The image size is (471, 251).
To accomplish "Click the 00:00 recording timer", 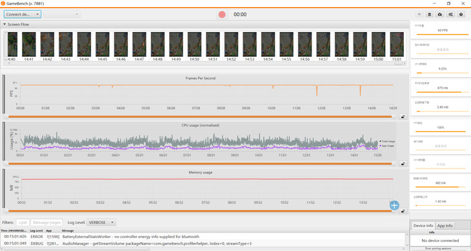I will point(240,14).
